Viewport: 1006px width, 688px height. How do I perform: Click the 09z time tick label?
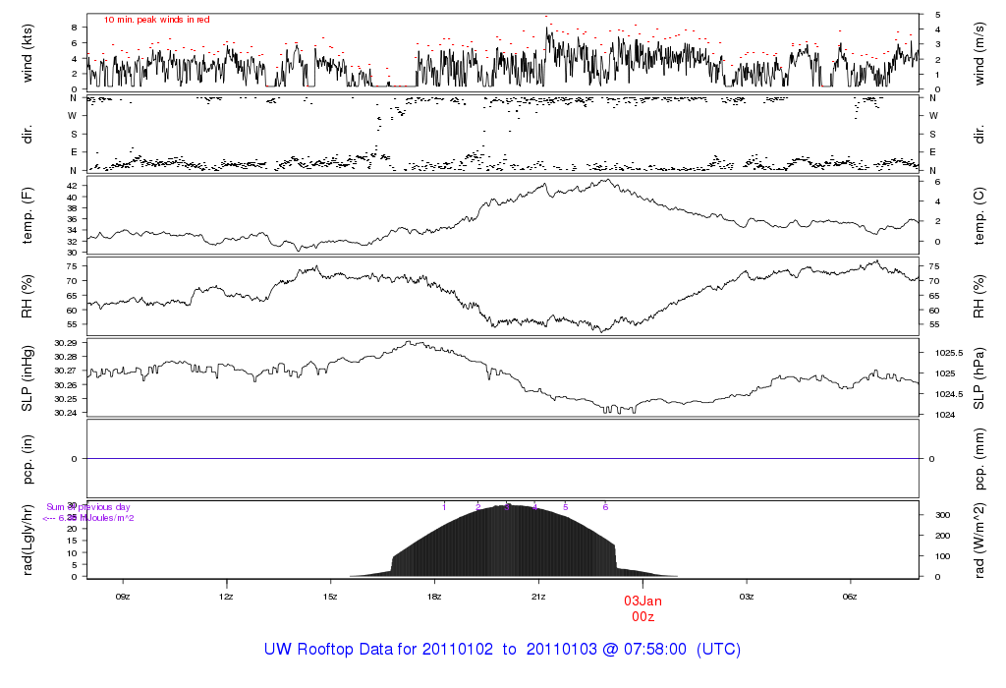coord(123,597)
